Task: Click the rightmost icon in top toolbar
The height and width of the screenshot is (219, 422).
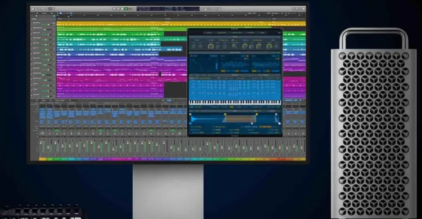Action: [303, 9]
